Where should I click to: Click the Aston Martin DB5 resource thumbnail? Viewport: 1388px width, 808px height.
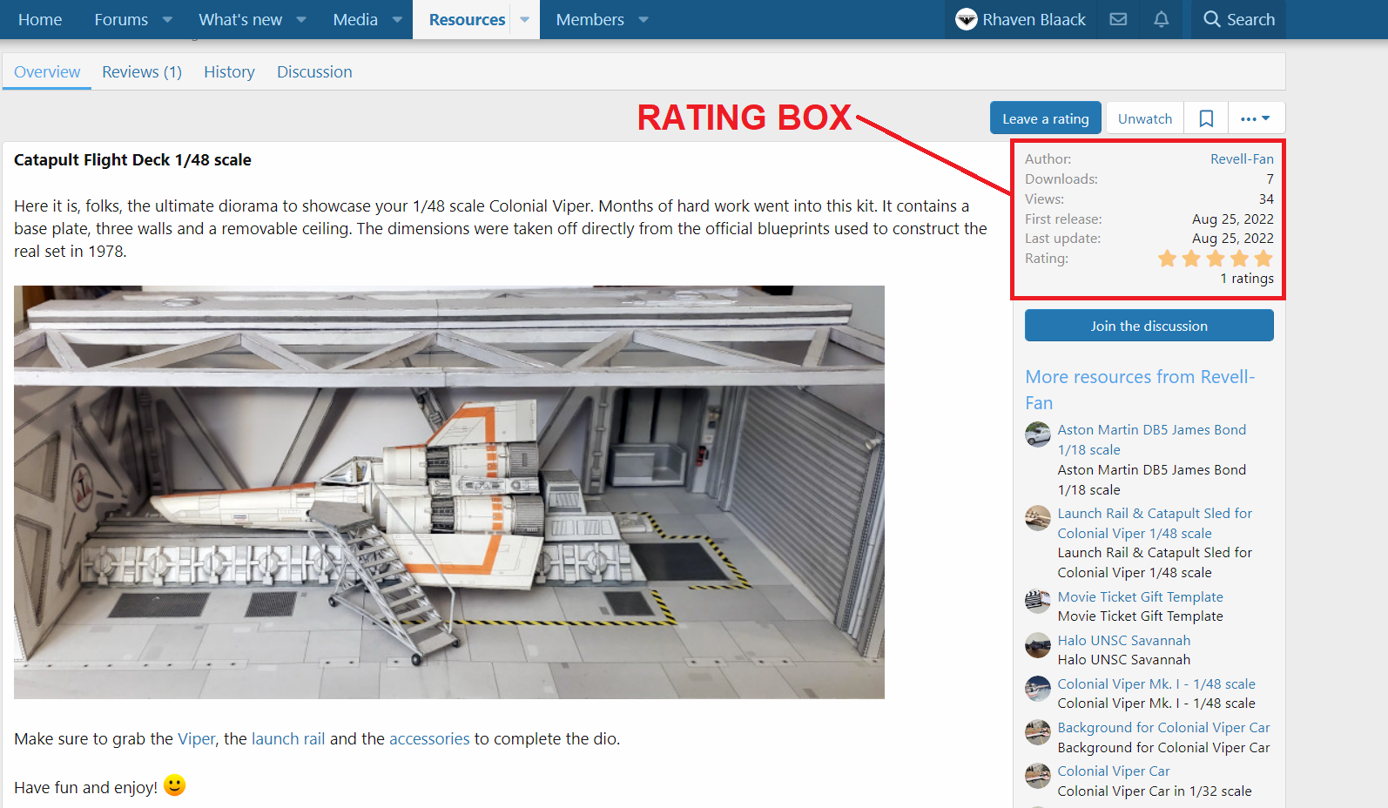click(1037, 434)
